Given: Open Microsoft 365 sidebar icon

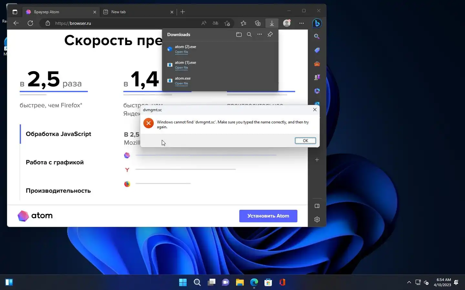Looking at the screenshot, I should tap(317, 91).
